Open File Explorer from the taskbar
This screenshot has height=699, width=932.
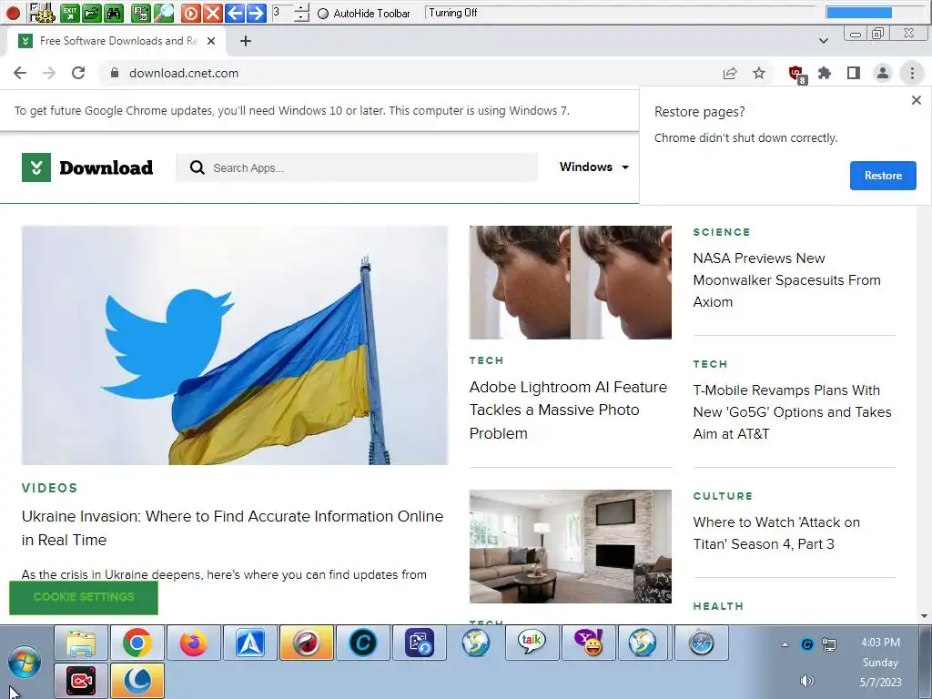click(81, 643)
